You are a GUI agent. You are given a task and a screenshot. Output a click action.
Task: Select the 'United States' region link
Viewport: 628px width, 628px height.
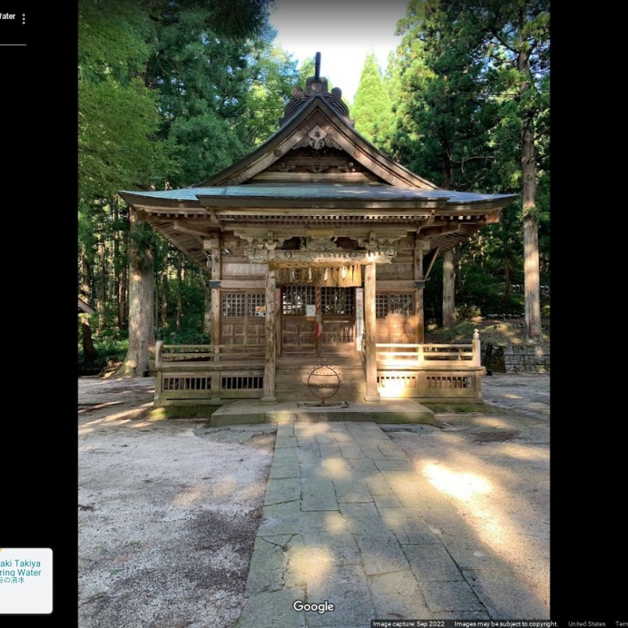(586, 624)
